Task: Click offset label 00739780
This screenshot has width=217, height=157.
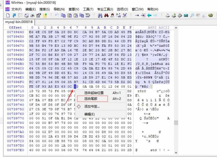Action: pyautogui.click(x=15, y=123)
